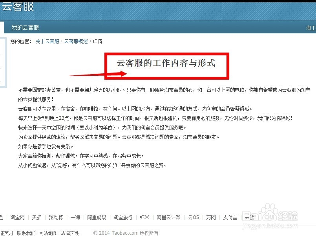The height and width of the screenshot is (237, 316).
Task: Click the line starting 云客服可以在家里
Action: pos(135,109)
